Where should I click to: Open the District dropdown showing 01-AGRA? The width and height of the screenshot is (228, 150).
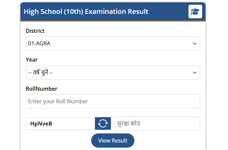coord(113,44)
